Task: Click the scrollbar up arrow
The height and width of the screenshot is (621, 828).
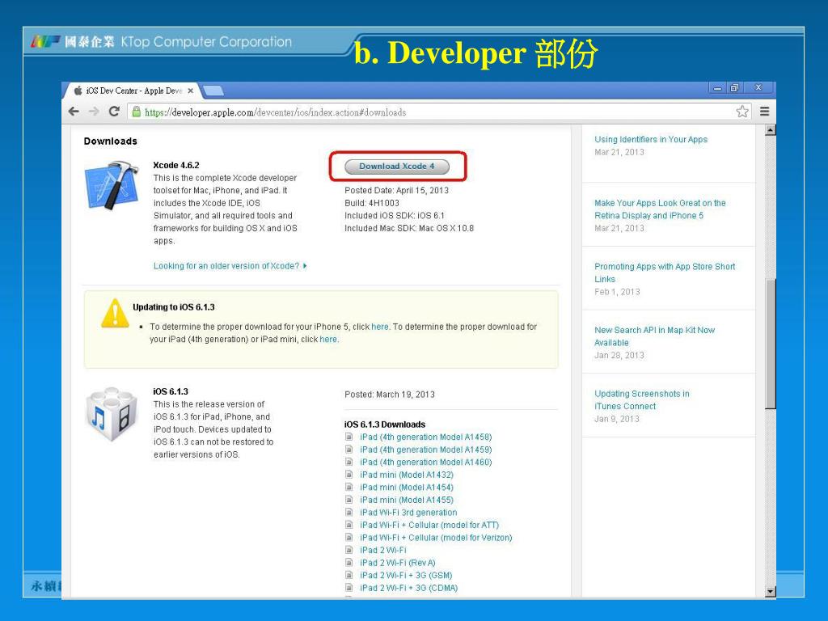Action: 771,130
